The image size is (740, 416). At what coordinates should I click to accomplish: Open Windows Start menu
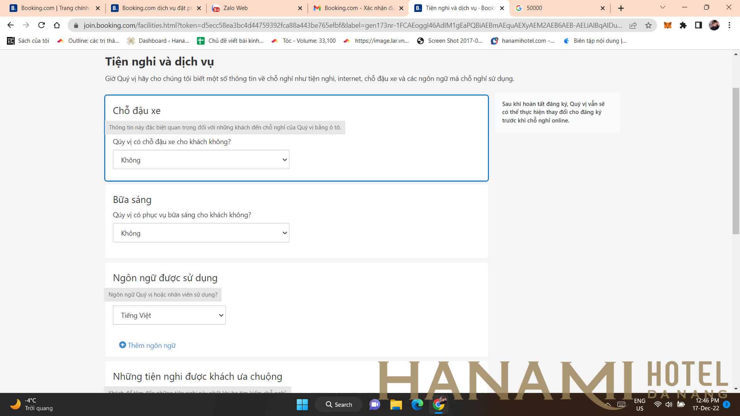coord(302,404)
